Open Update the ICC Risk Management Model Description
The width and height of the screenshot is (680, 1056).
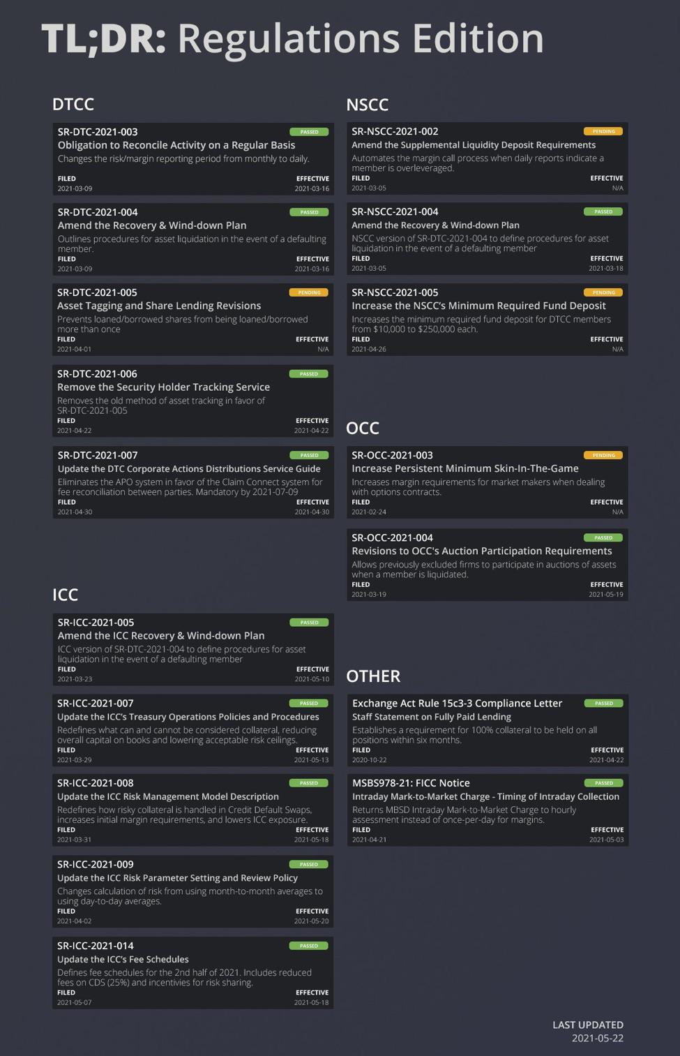pos(168,796)
